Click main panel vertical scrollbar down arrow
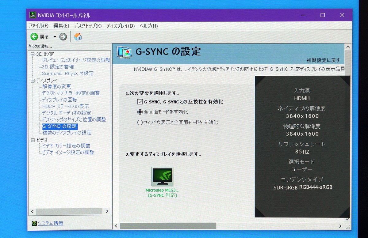Image resolution: width=368 pixels, height=238 pixels. pyautogui.click(x=347, y=219)
